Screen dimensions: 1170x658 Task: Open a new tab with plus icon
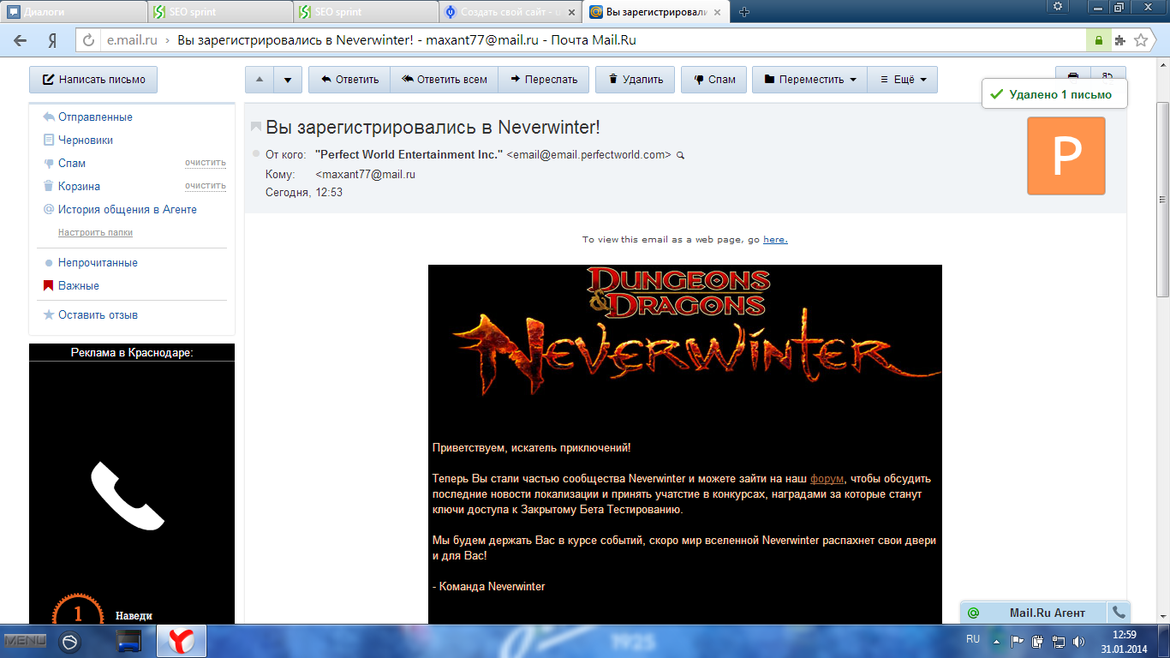[x=744, y=12]
